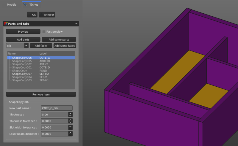Click the right yellow bottom face in 3D view

209,96
